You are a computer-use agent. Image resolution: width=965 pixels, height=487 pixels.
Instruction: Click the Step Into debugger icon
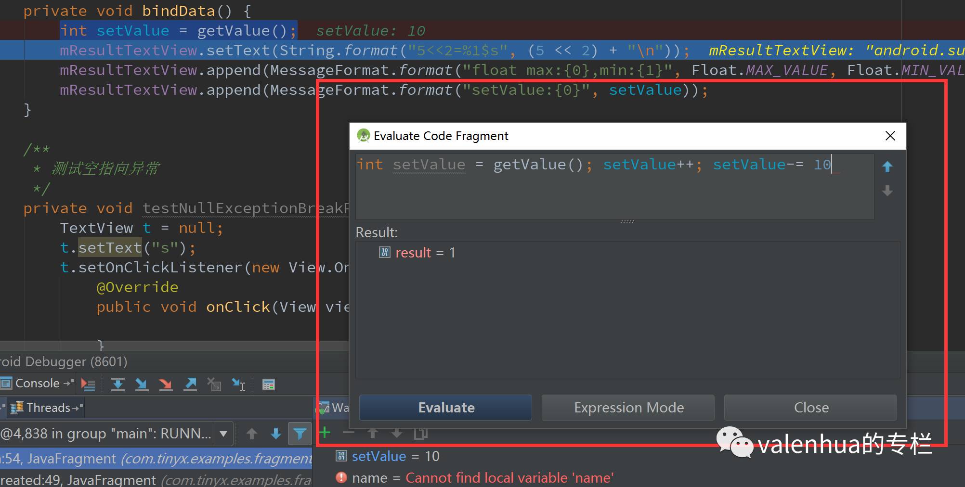tap(142, 384)
